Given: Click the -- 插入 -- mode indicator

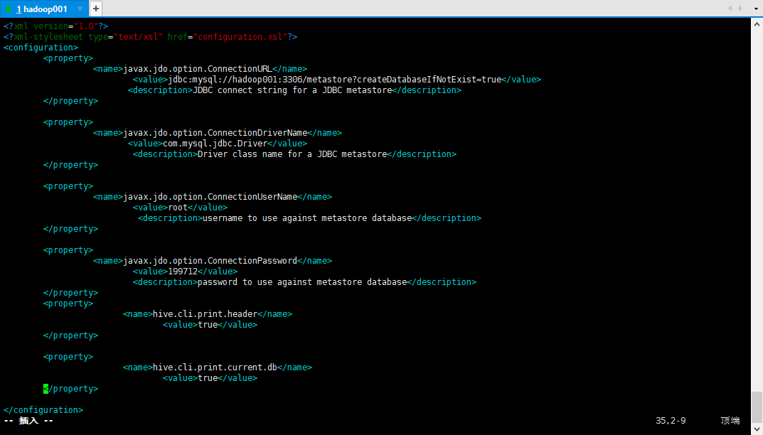Looking at the screenshot, I should (x=28, y=420).
